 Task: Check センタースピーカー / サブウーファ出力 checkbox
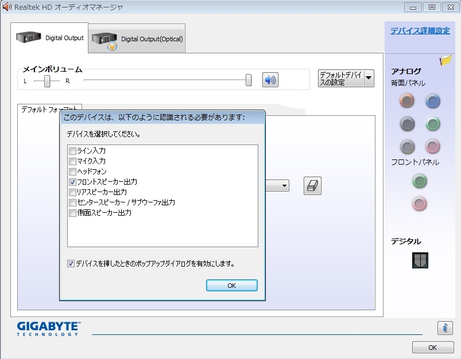click(72, 202)
